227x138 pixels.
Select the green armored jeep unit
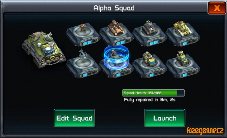tap(149, 59)
